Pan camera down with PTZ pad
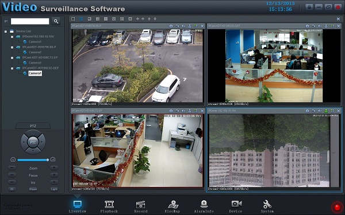The height and width of the screenshot is (215, 345). 33,151
